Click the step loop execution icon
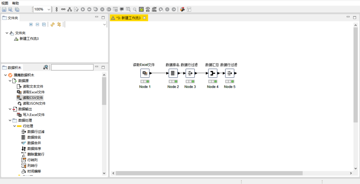 pos(161,9)
